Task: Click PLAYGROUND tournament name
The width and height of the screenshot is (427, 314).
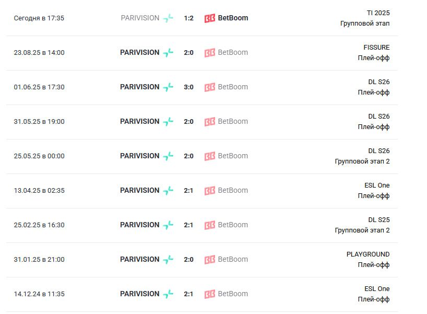Action: [368, 254]
